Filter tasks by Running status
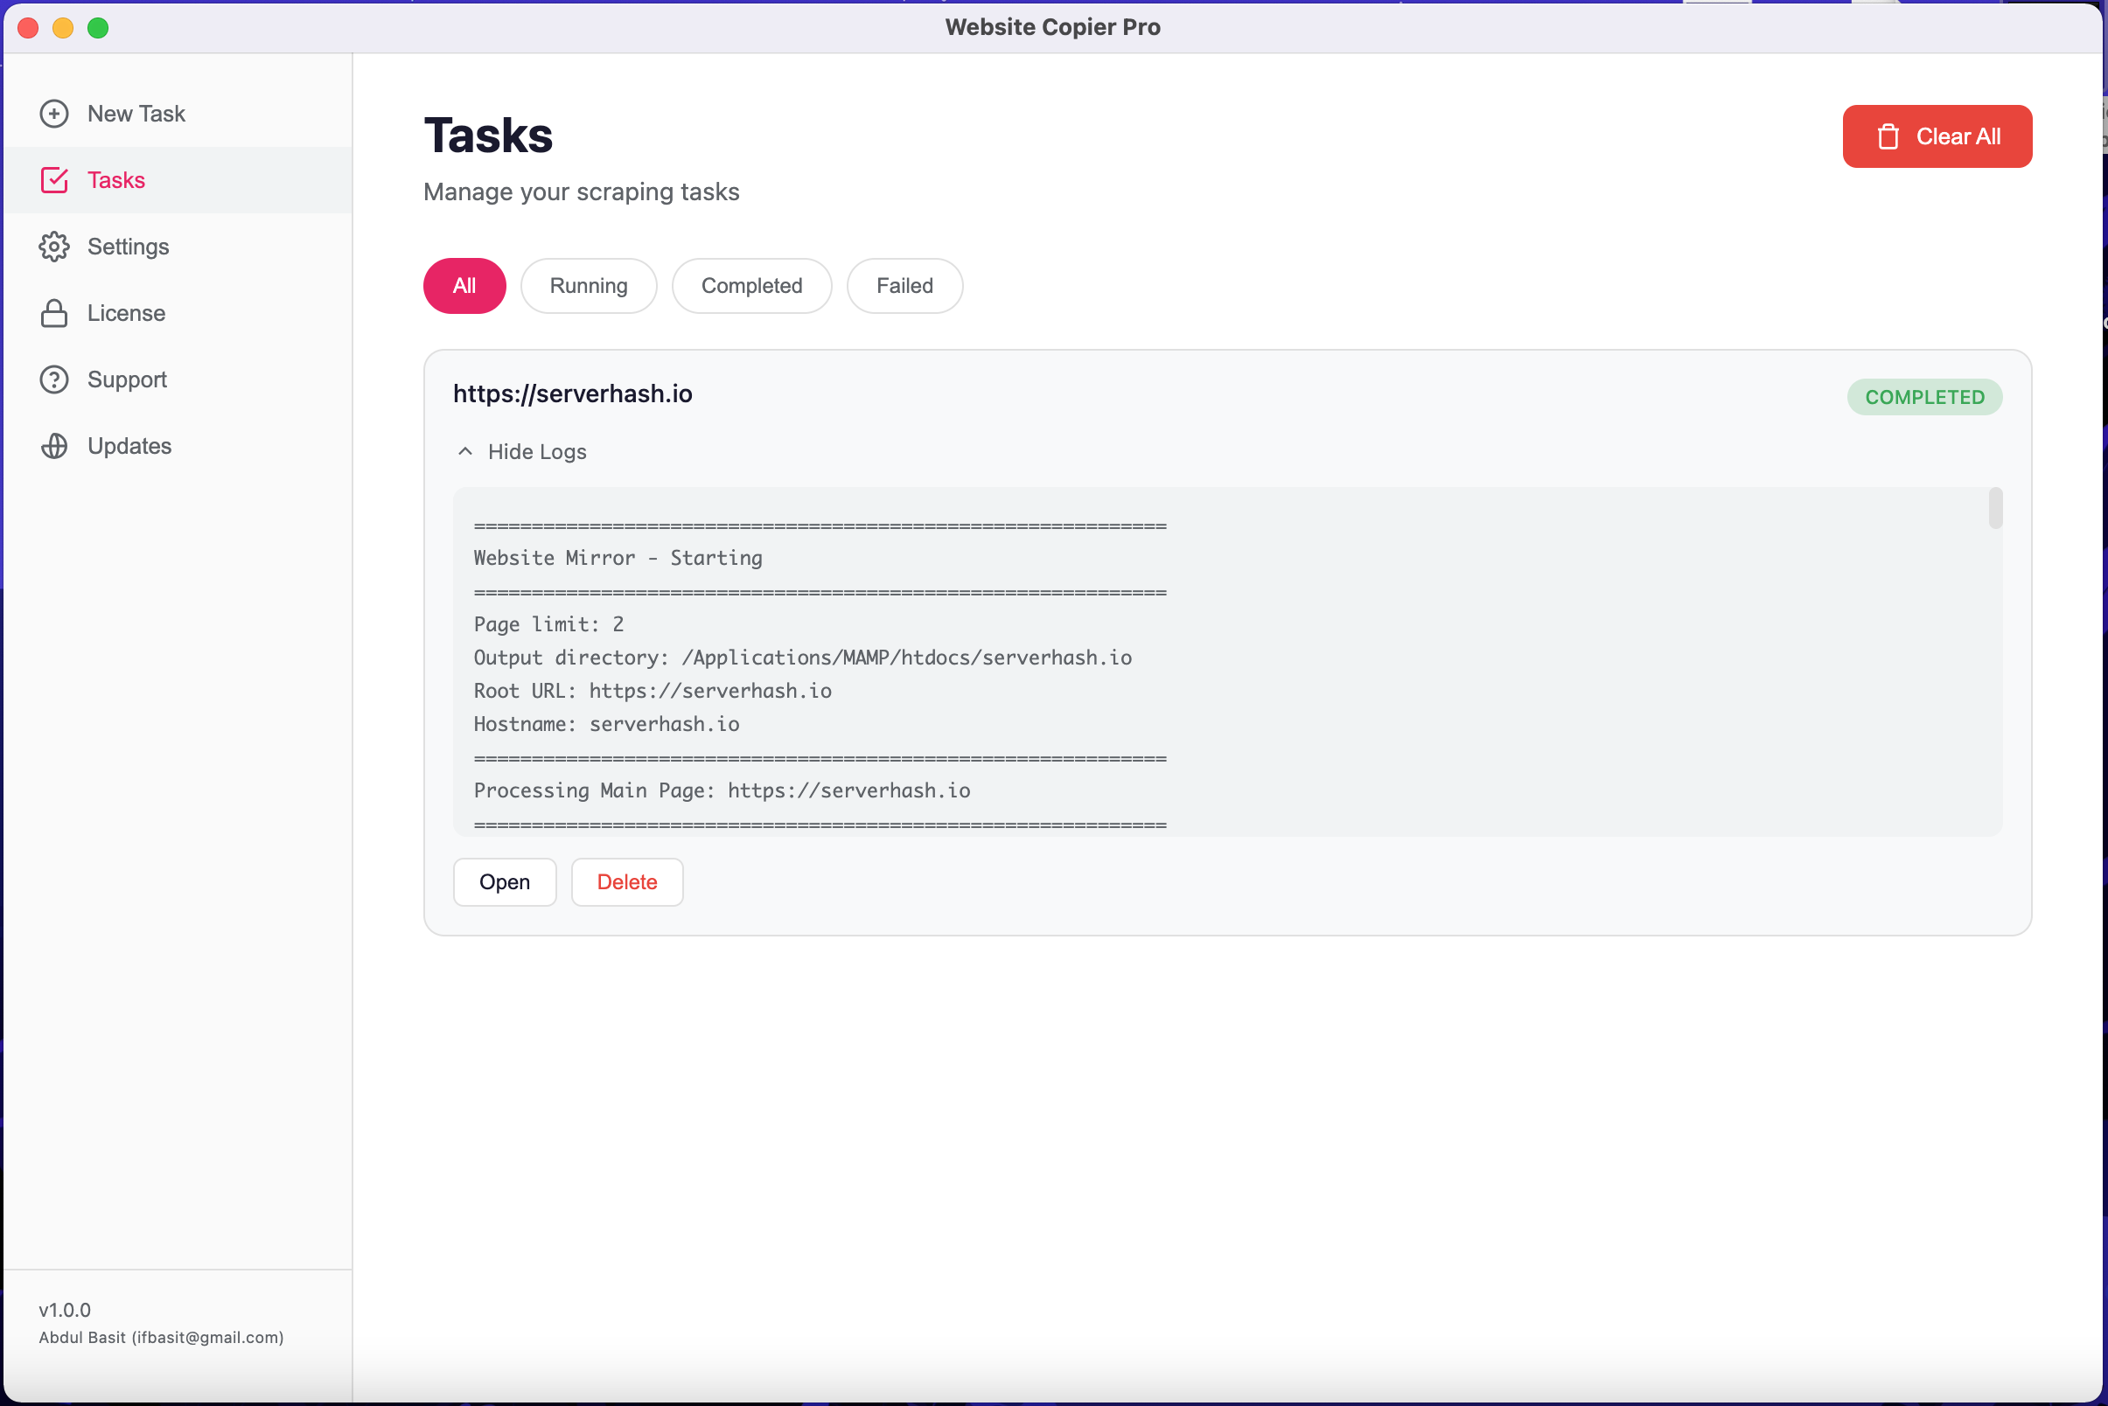This screenshot has width=2108, height=1406. click(589, 286)
